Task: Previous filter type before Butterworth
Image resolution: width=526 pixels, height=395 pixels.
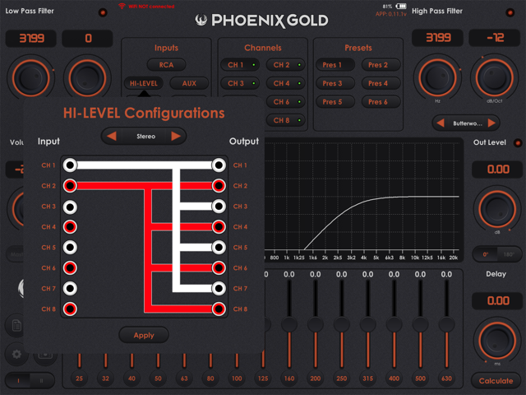Action: (441, 123)
